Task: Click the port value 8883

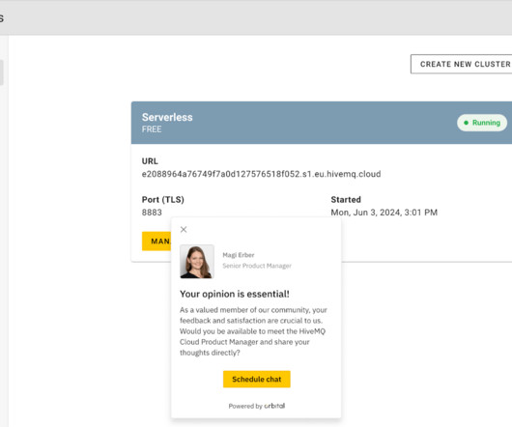Action: click(x=152, y=213)
